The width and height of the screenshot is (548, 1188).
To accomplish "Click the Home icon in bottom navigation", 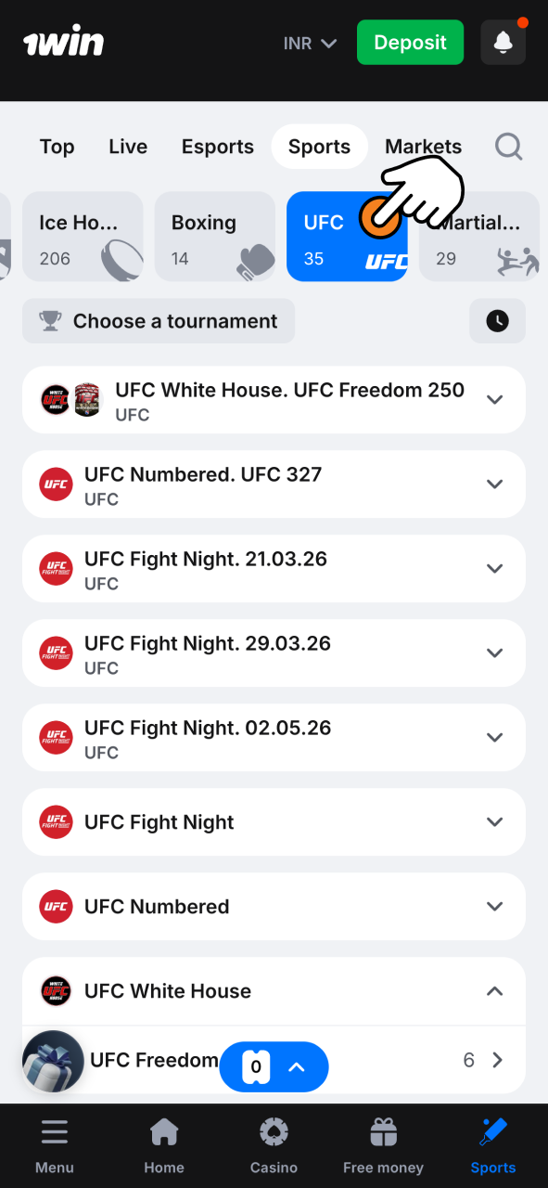I will [164, 1131].
